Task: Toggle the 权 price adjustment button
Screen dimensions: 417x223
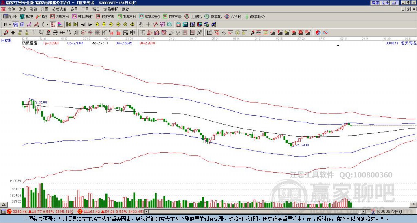Action: tap(53, 24)
